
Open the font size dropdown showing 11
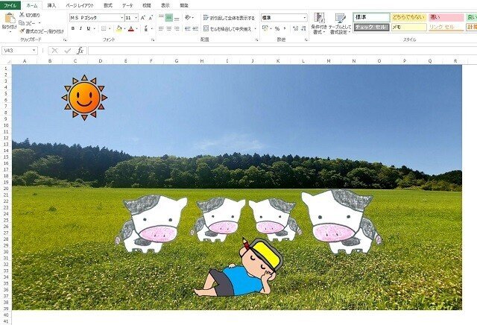coord(136,18)
